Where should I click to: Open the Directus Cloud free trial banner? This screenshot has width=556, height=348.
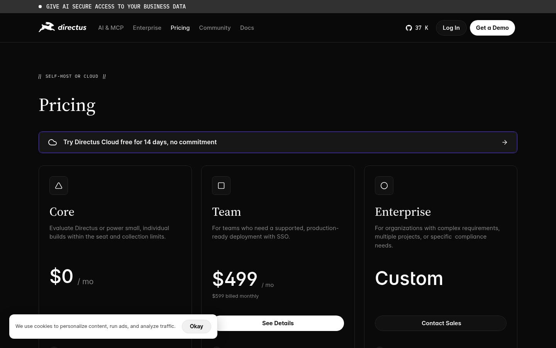click(x=278, y=142)
